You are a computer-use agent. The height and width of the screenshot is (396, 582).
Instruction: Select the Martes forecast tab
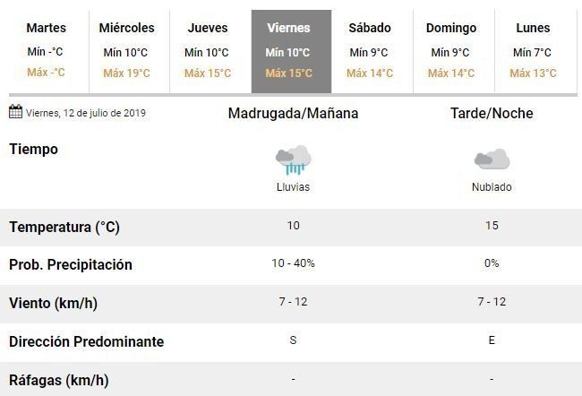click(46, 51)
